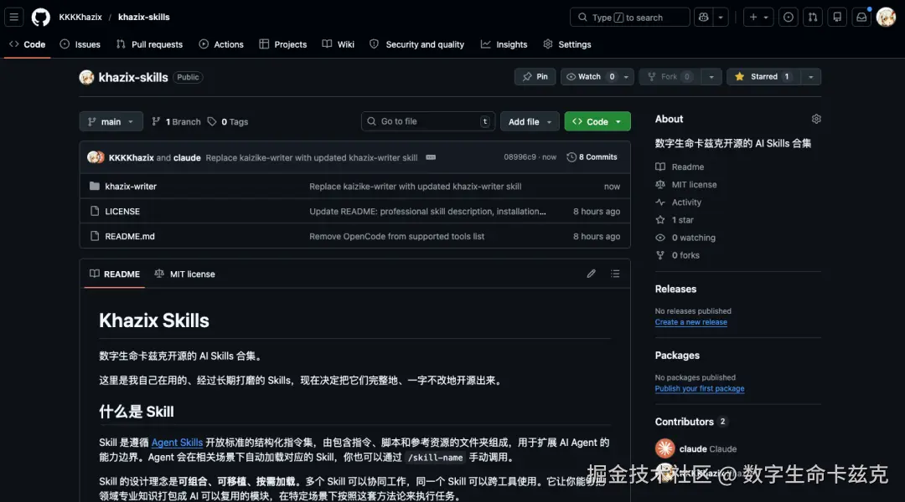This screenshot has width=905, height=502.
Task: Open the Add file dropdown
Action: [x=530, y=121]
